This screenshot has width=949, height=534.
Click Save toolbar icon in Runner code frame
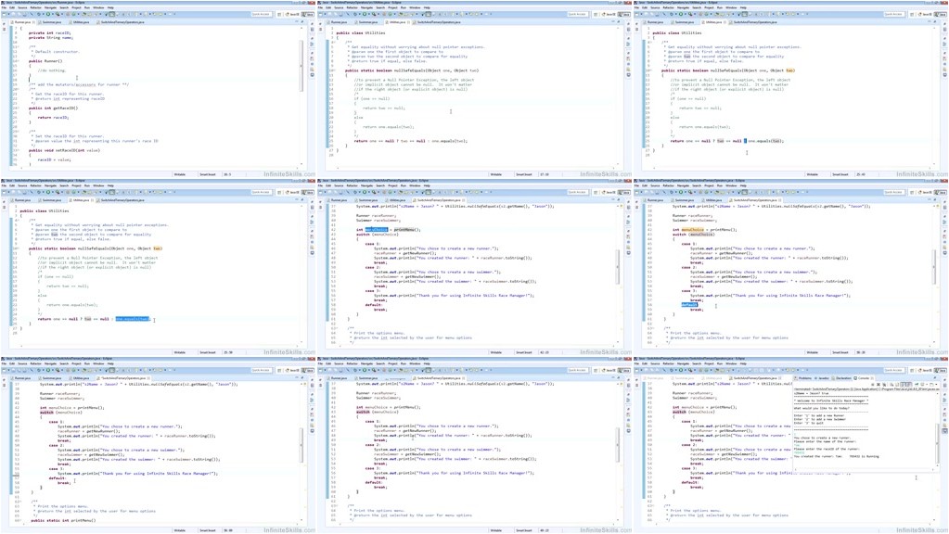coord(13,14)
